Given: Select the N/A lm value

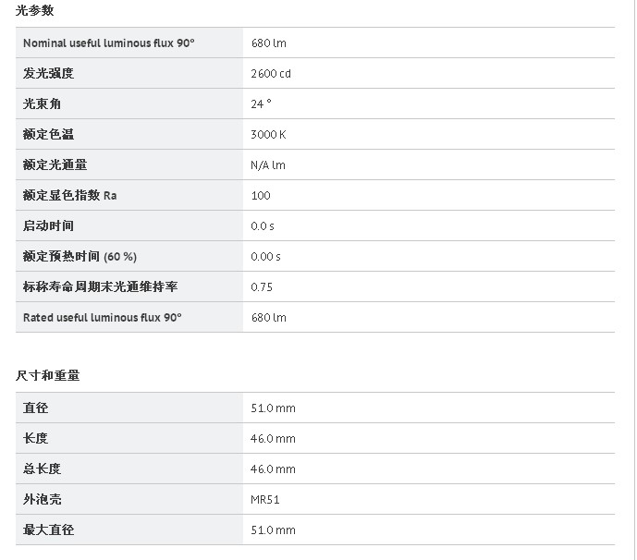Looking at the screenshot, I should pos(268,164).
